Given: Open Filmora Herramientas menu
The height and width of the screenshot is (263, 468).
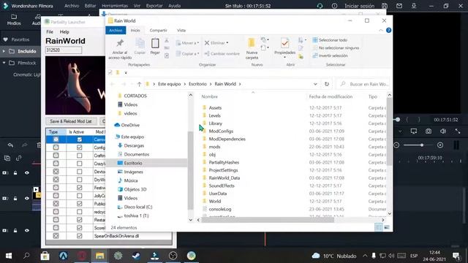Looking at the screenshot, I should coord(115,6).
